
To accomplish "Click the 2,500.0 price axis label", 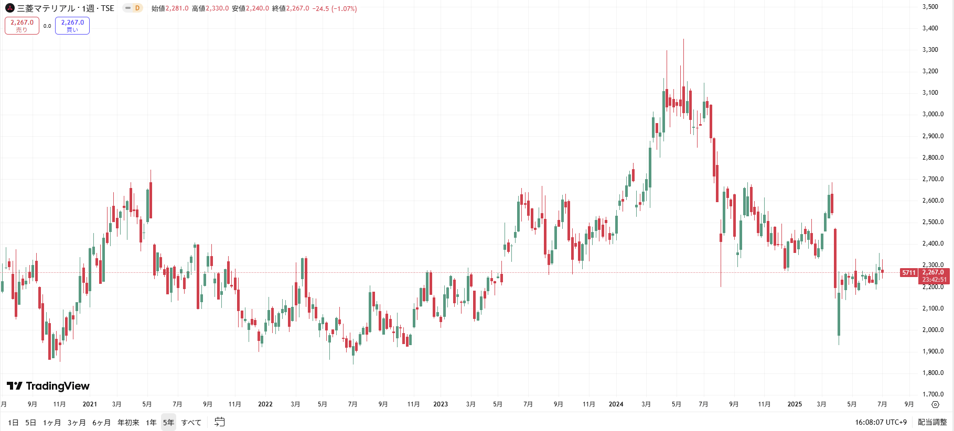I will click(x=933, y=222).
